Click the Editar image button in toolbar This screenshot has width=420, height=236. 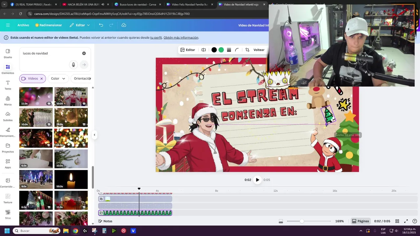tap(188, 50)
